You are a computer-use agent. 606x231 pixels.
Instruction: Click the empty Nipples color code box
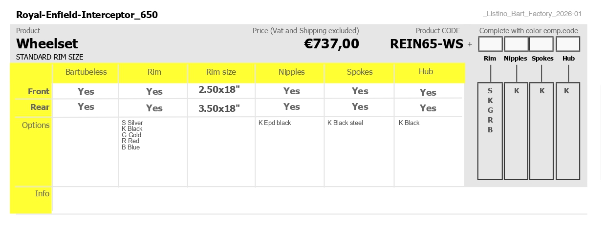pos(516,44)
